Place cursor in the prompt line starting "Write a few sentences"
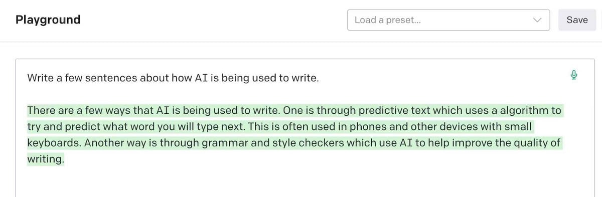The height and width of the screenshot is (197, 602). coord(173,78)
